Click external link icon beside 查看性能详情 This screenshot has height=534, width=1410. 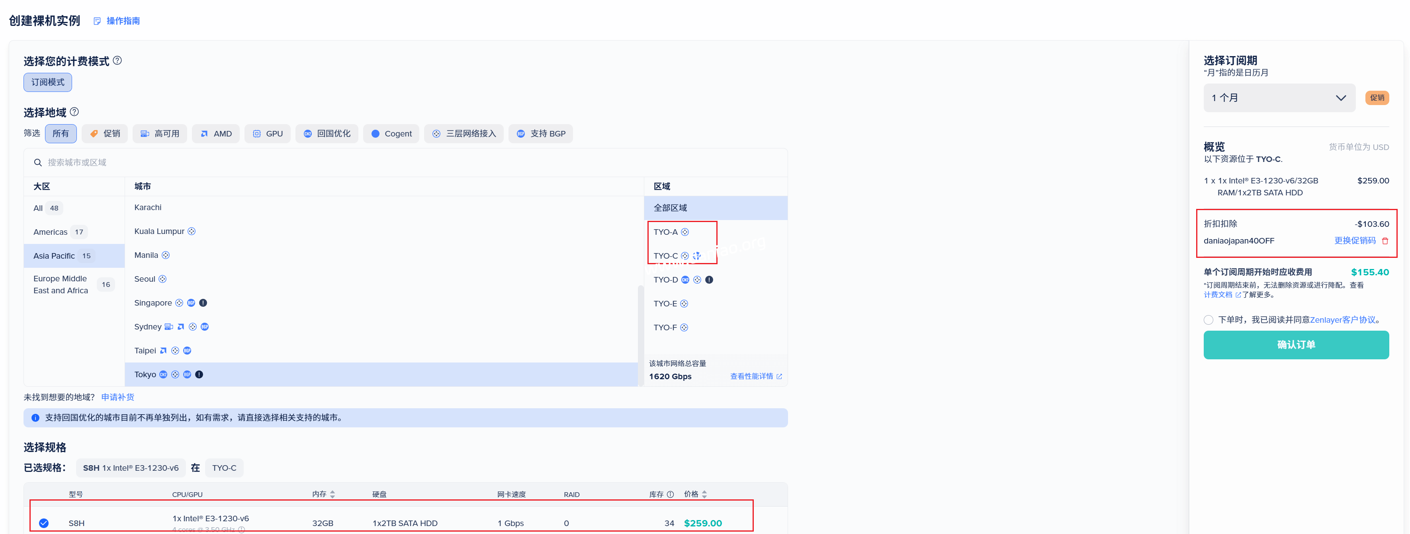pyautogui.click(x=779, y=376)
